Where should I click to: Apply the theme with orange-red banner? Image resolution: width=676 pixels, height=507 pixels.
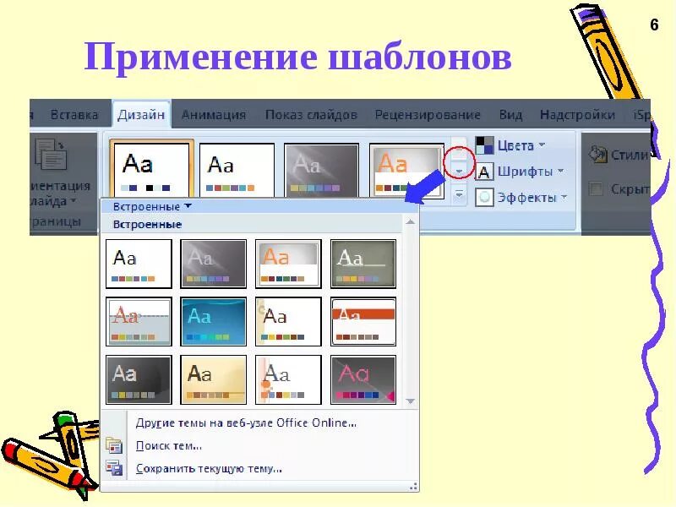(363, 321)
